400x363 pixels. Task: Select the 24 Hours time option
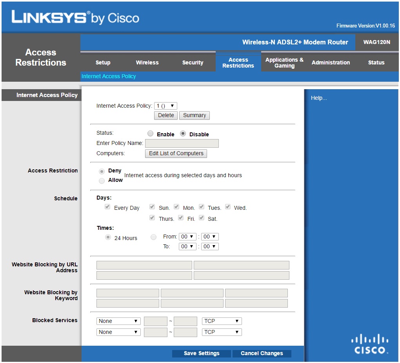pos(108,237)
